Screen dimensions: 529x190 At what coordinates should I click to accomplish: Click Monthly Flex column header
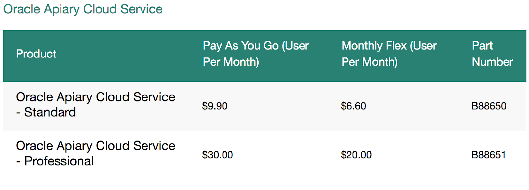389,54
